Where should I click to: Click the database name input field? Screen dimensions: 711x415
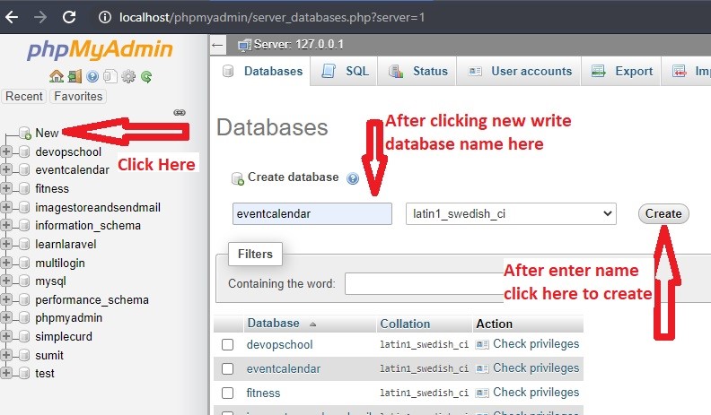click(x=311, y=213)
